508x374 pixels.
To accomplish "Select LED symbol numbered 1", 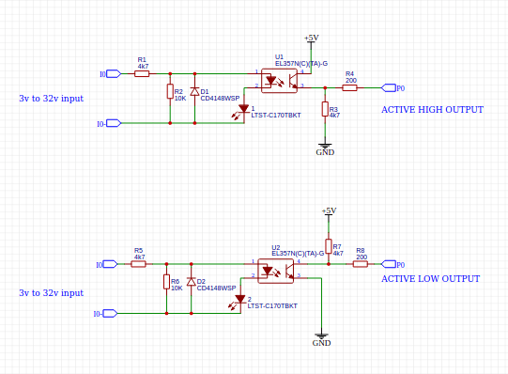I will (x=241, y=111).
